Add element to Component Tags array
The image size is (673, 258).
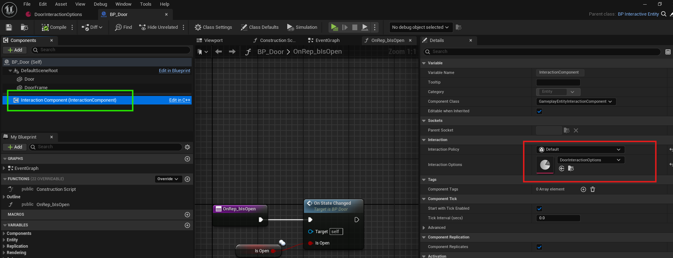(x=583, y=189)
